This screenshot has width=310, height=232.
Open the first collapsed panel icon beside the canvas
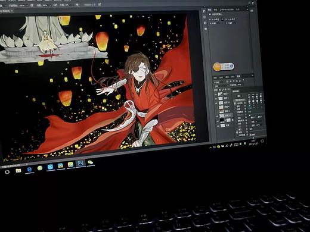[204, 11]
